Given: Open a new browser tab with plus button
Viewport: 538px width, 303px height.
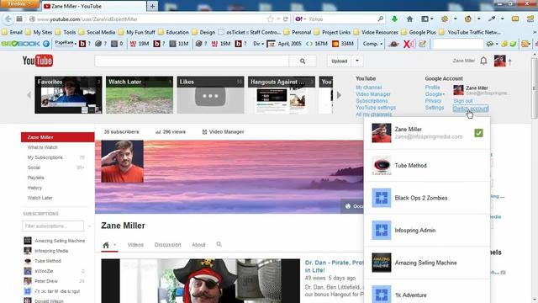Looking at the screenshot, I should [152, 6].
